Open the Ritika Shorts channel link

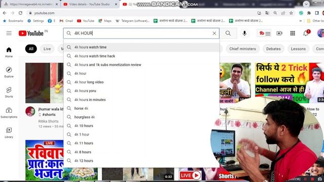49,121
